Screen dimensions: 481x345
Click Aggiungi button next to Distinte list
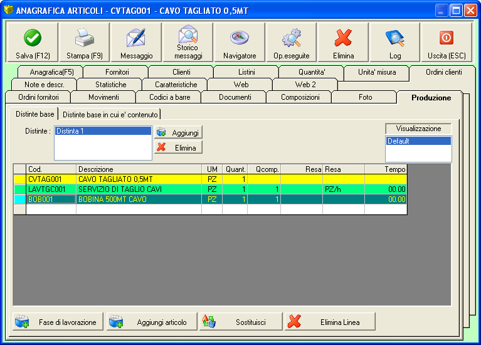179,133
